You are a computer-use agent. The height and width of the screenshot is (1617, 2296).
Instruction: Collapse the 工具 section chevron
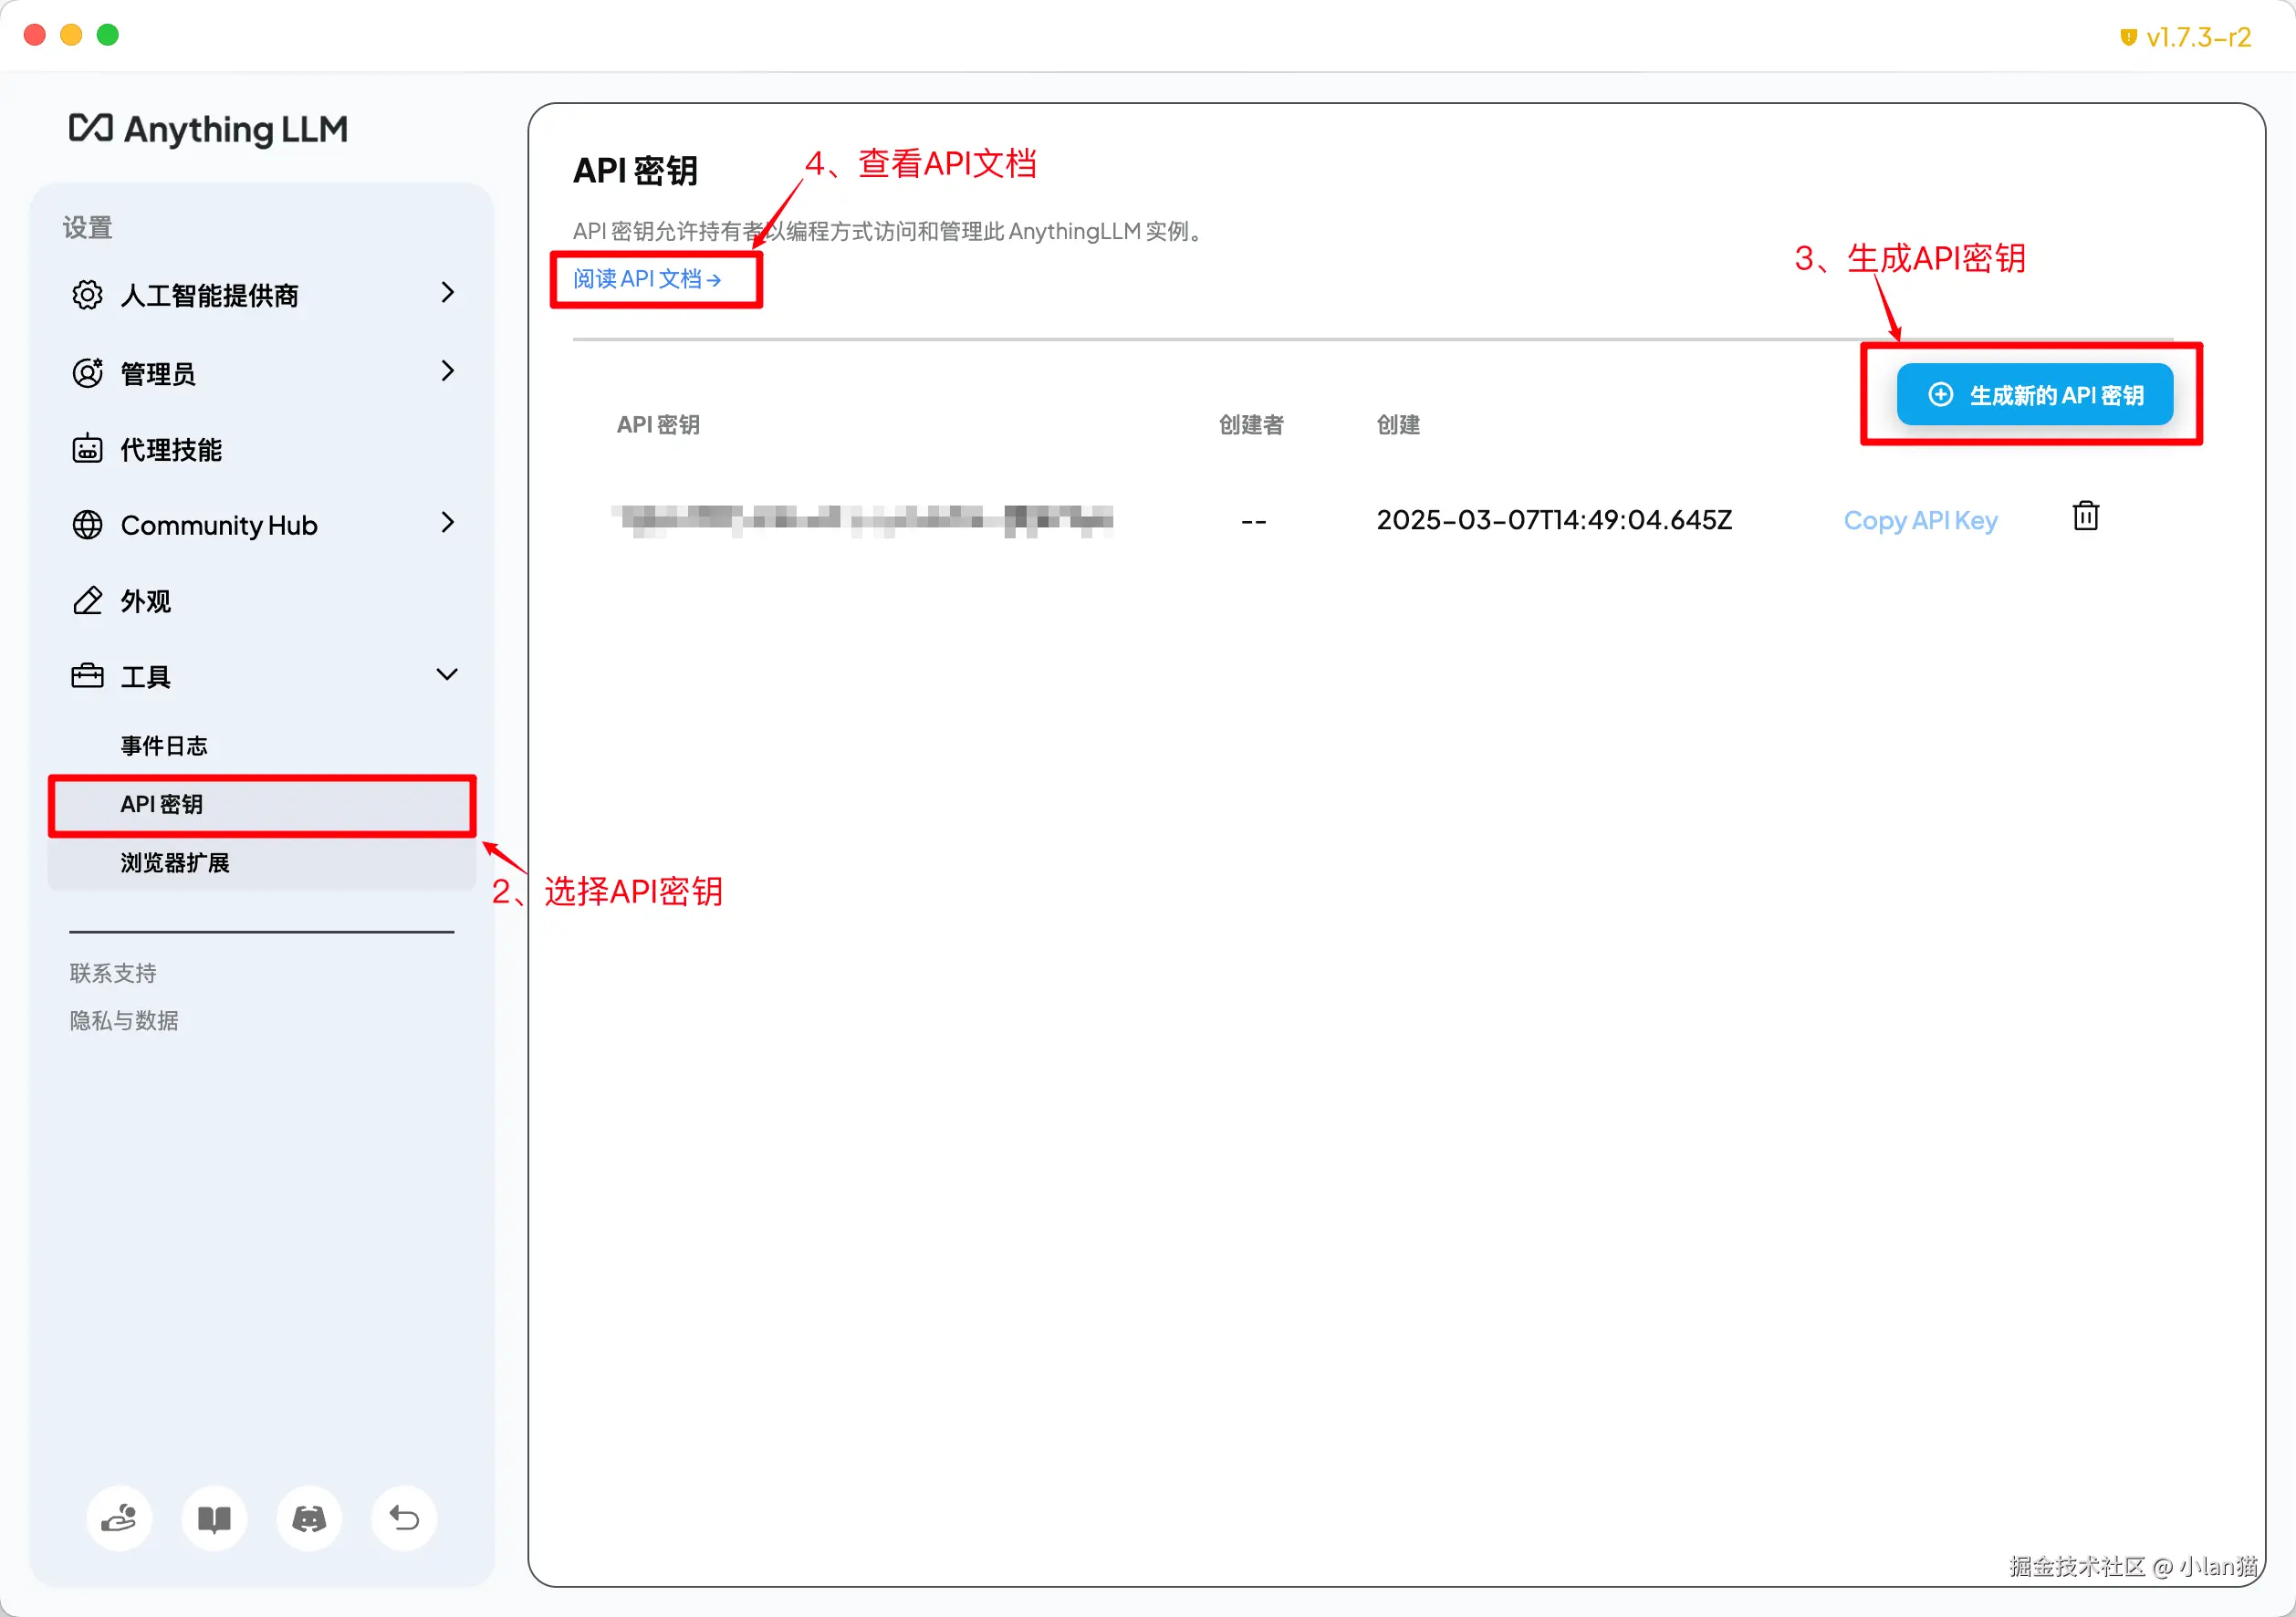pyautogui.click(x=447, y=674)
